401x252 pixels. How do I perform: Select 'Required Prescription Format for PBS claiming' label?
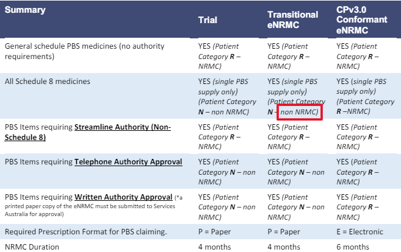pyautogui.click(x=85, y=232)
